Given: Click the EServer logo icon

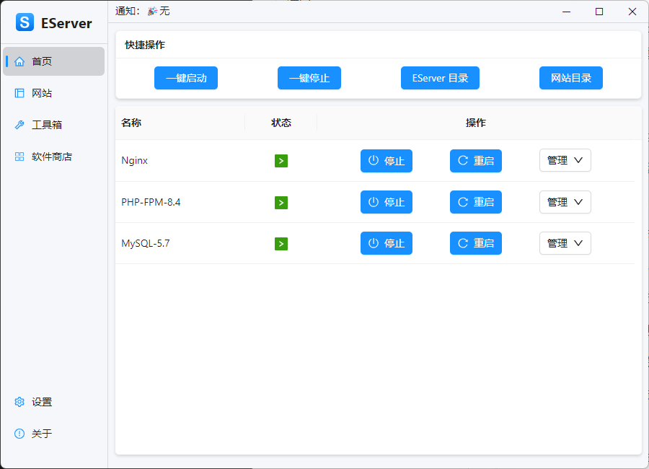Looking at the screenshot, I should 25,22.
